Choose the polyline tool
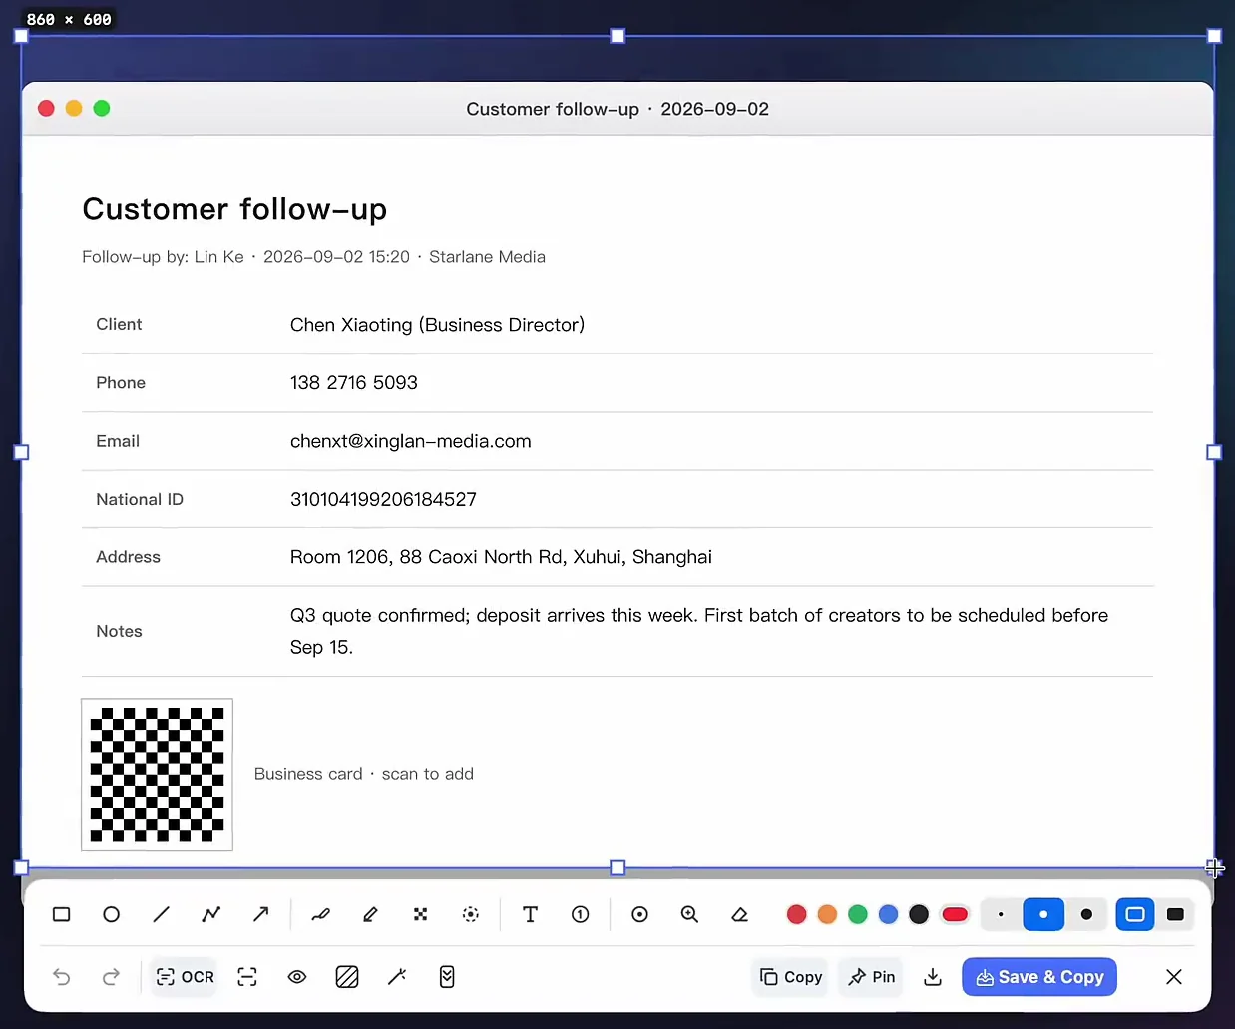Screen dimensions: 1235x1029 [210, 914]
